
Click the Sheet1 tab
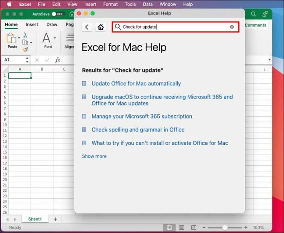pos(35,219)
